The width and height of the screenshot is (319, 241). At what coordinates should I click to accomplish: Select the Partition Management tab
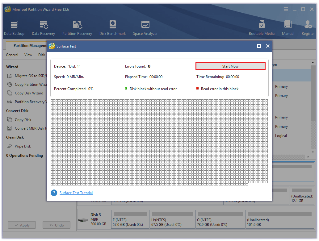(27, 46)
